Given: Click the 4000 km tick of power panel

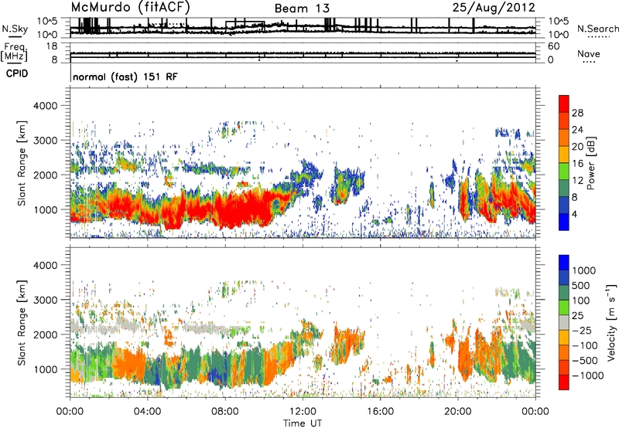Looking at the screenshot, I should click(x=45, y=106).
